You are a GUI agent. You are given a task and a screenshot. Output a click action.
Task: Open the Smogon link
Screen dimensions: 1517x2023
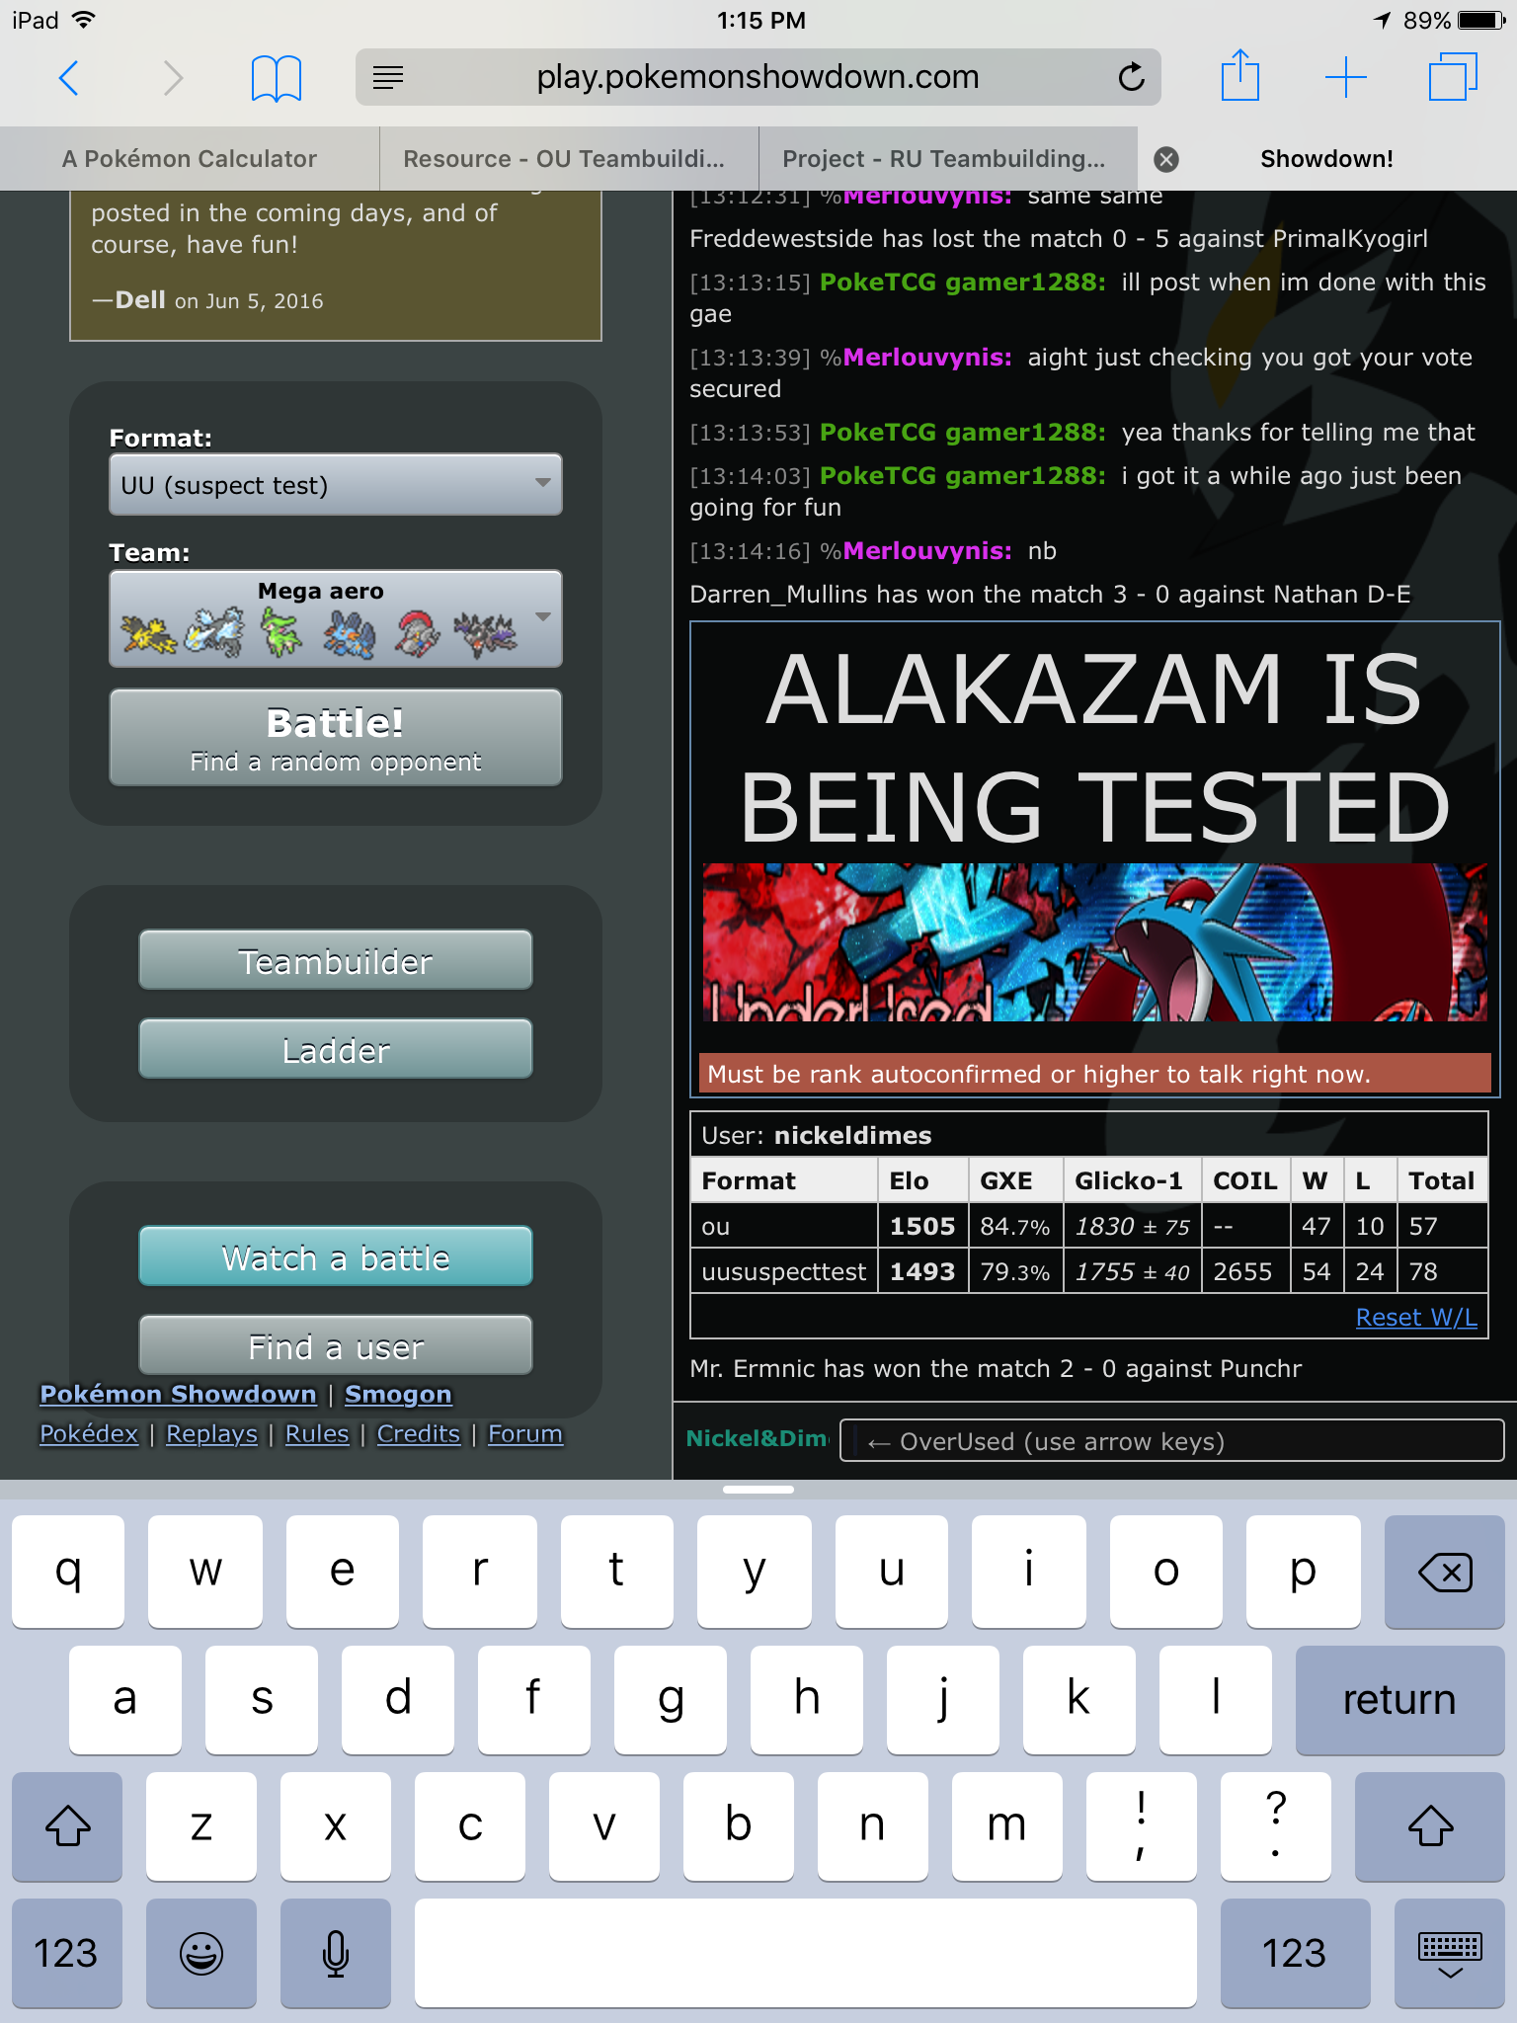coord(398,1394)
